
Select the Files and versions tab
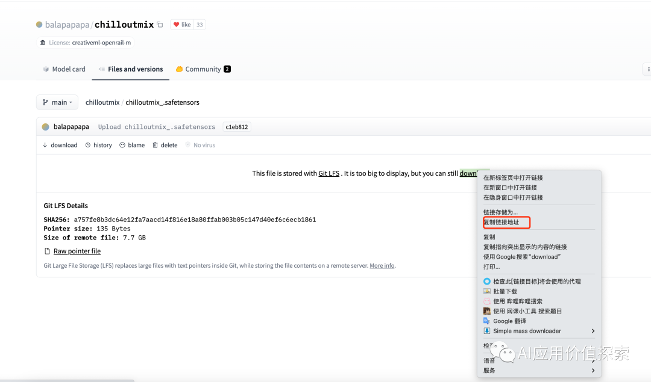(130, 69)
